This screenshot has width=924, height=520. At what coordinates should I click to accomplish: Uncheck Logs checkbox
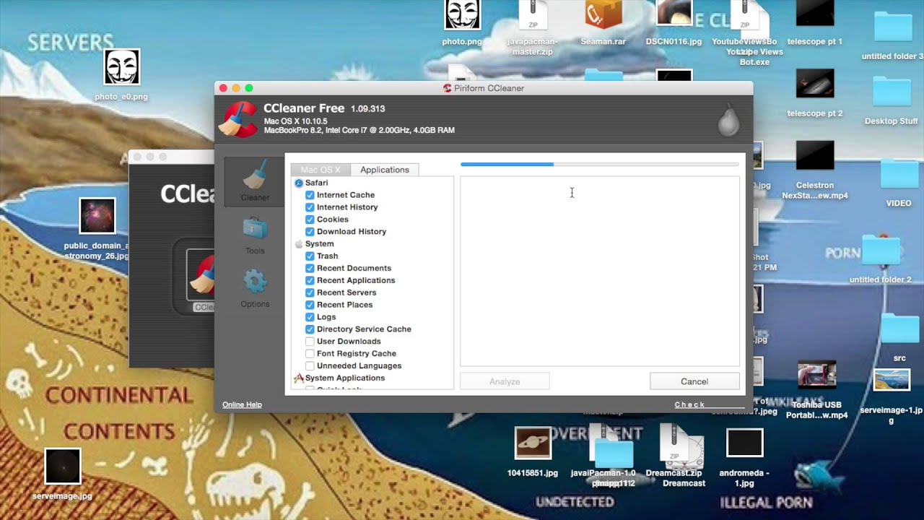coord(310,317)
